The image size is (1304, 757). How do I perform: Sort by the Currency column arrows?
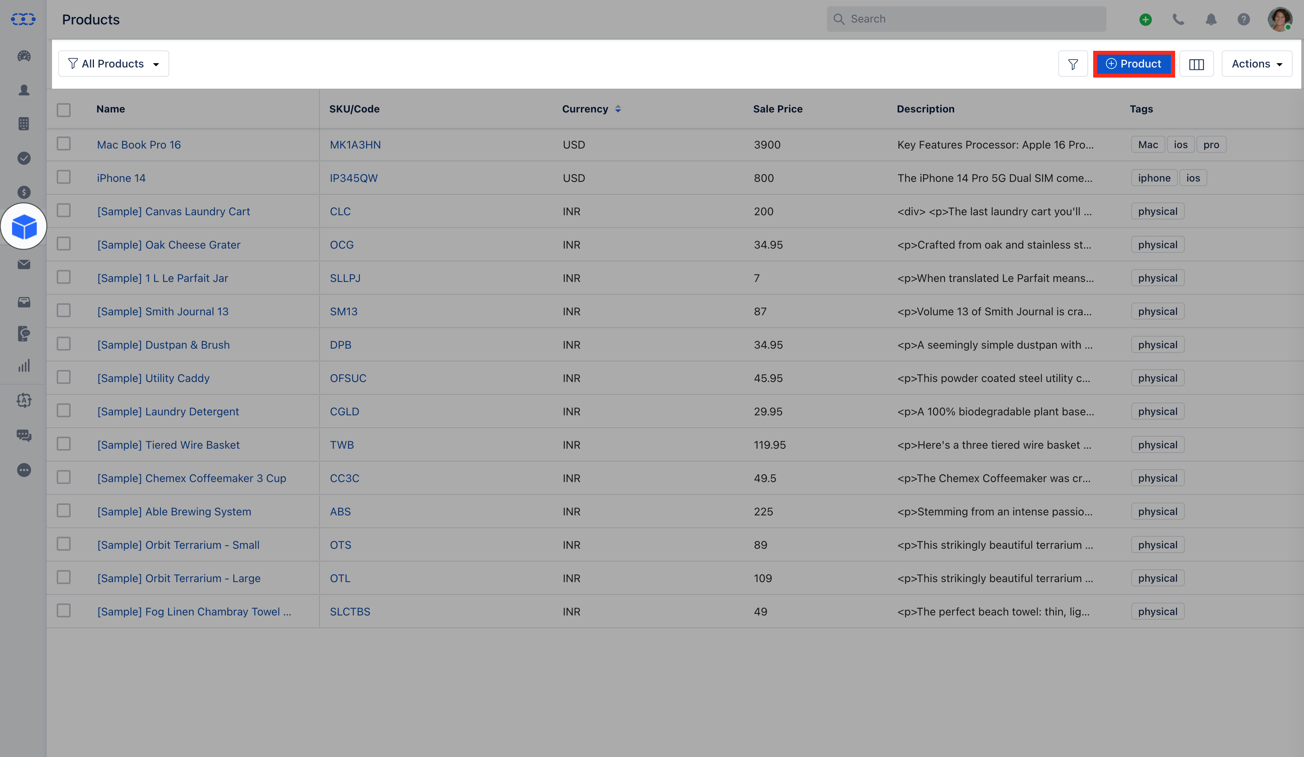[618, 109]
